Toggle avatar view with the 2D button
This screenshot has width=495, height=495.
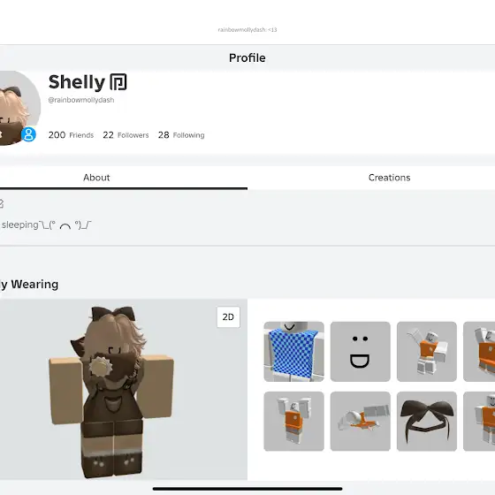point(228,316)
